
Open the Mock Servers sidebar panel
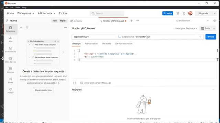(11, 60)
